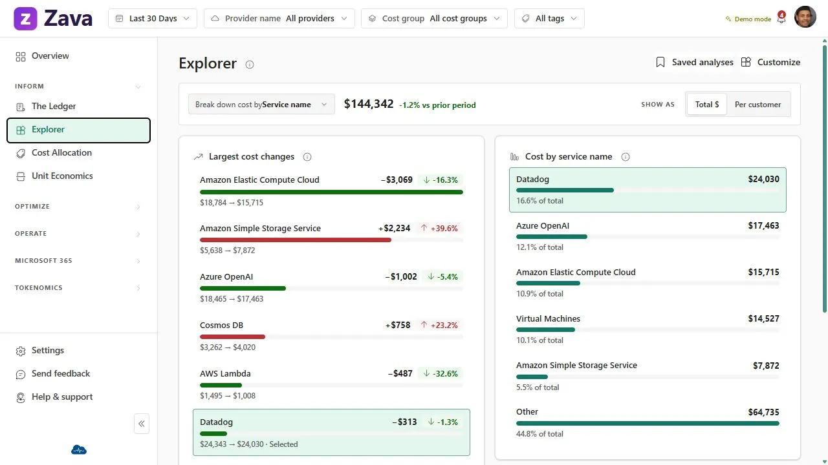Screen dimensions: 828x465
Task: Click the layers icon in cost group filter
Action: [x=372, y=19]
